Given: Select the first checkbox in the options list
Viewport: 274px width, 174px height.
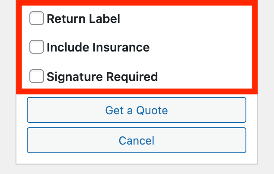Looking at the screenshot, I should point(37,19).
